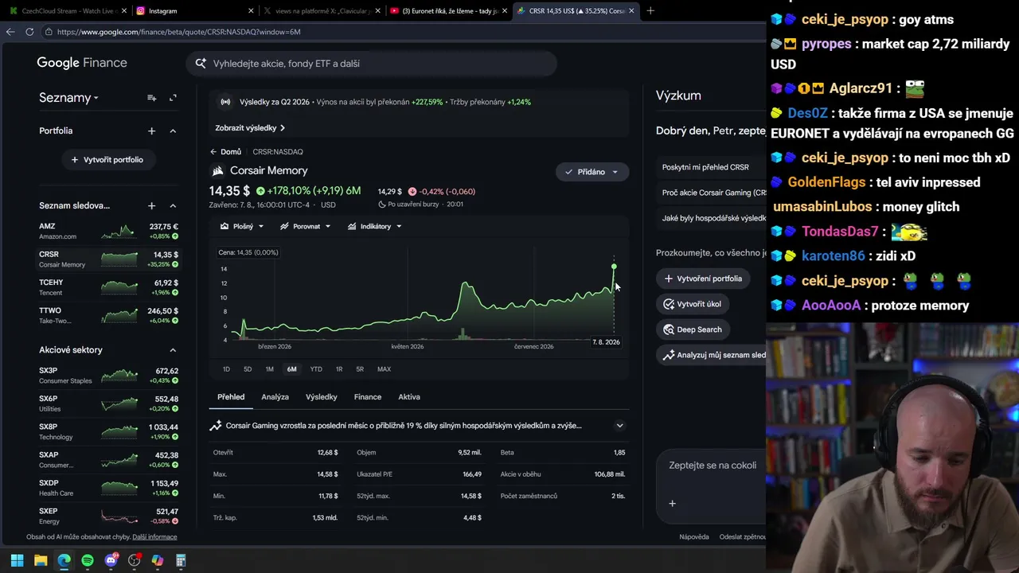Select the 1M time range
1019x573 pixels.
[270, 369]
